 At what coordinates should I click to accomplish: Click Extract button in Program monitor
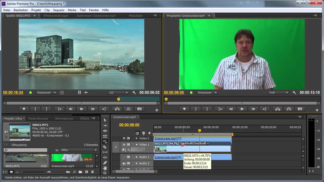(x=289, y=109)
